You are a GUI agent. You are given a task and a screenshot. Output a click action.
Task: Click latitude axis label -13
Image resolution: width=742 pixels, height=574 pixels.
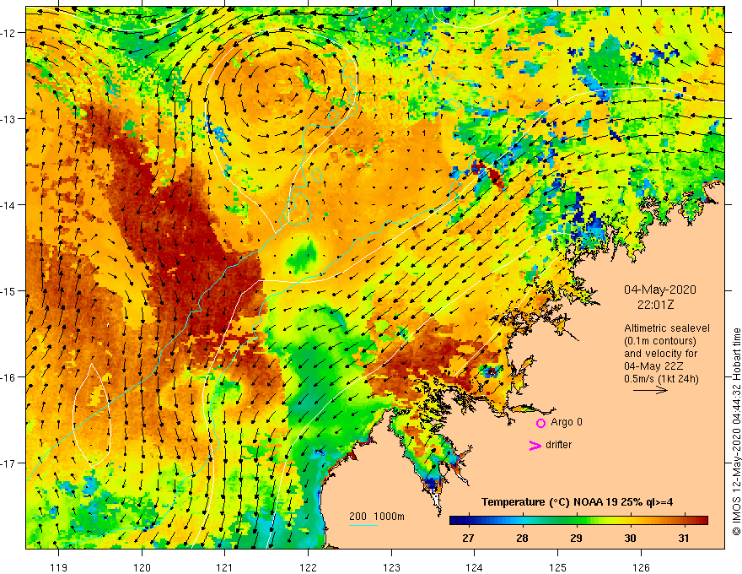(x=9, y=119)
